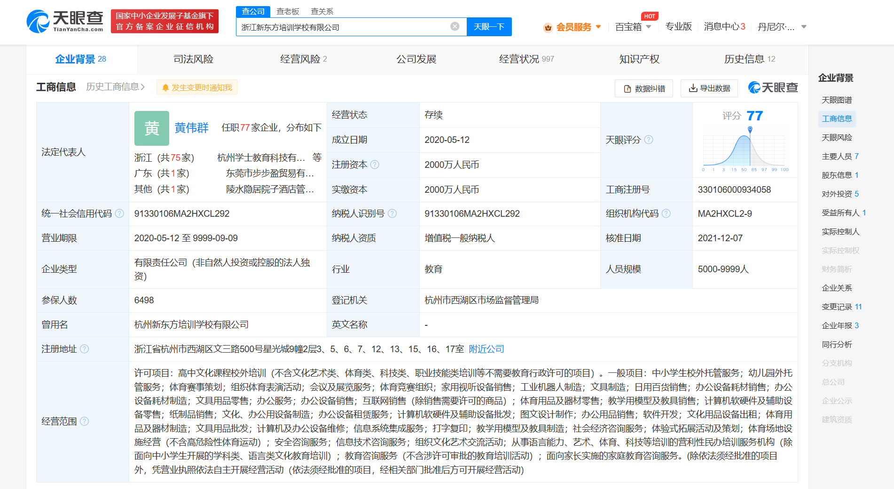The width and height of the screenshot is (894, 489).
Task: Open 专业版 link in header
Action: click(679, 27)
